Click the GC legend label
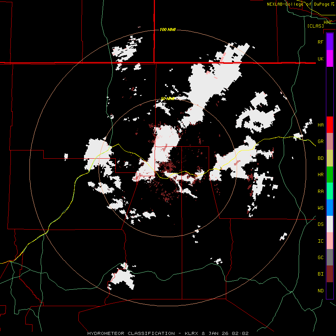This screenshot has width=336, height=336. (320, 257)
